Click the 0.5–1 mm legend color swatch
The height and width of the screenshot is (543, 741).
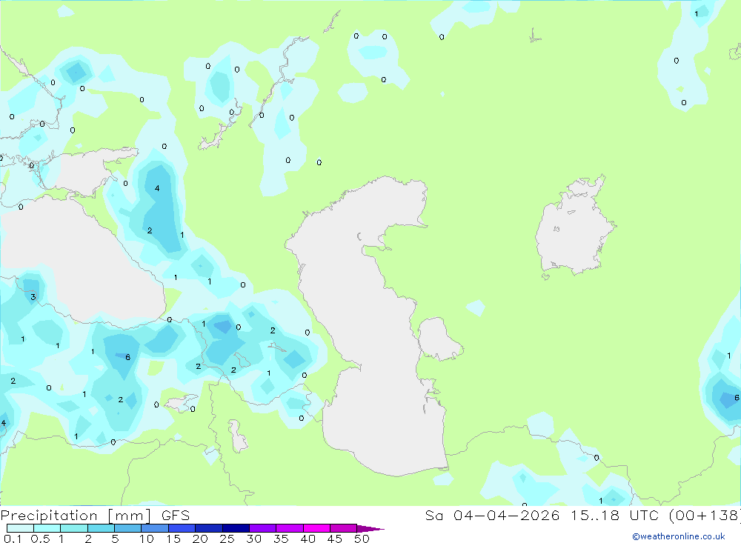(x=47, y=528)
